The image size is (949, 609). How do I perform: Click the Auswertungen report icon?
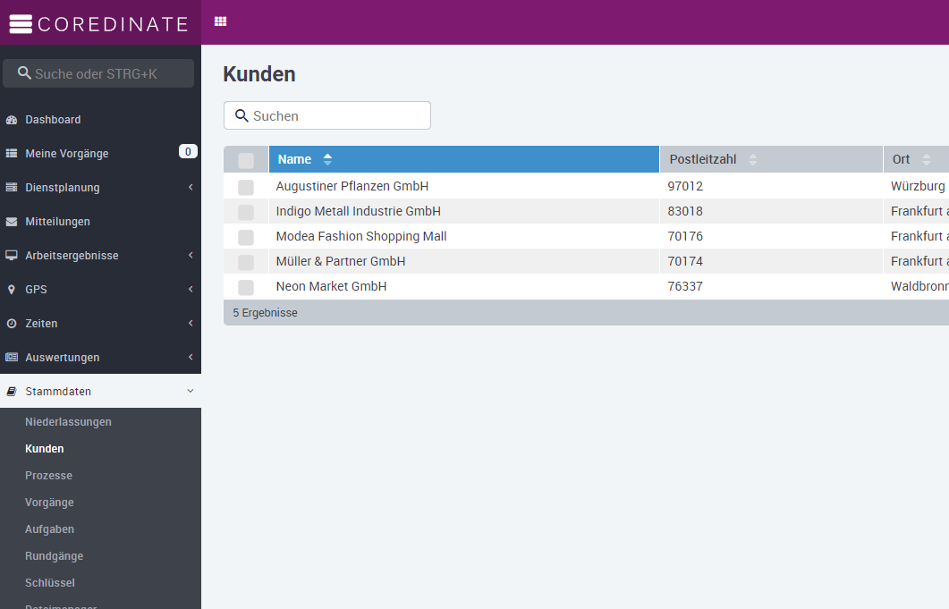point(12,358)
